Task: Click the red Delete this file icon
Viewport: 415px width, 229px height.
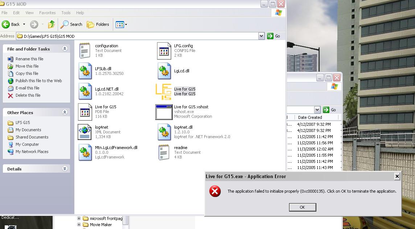Action: pyautogui.click(x=10, y=96)
